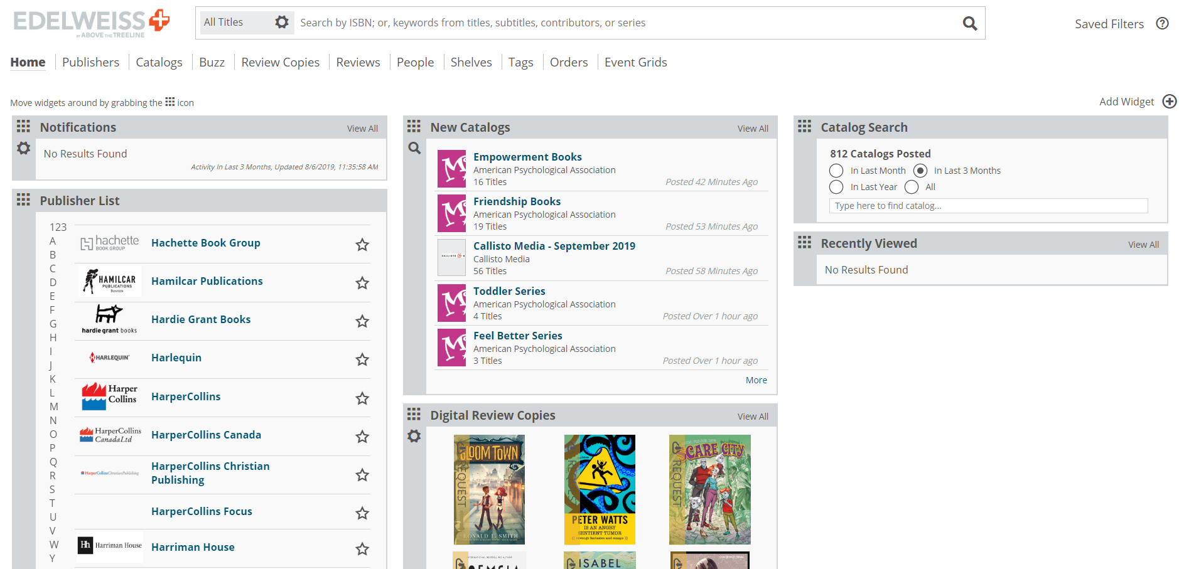Open the Peter Watts book cover

600,489
